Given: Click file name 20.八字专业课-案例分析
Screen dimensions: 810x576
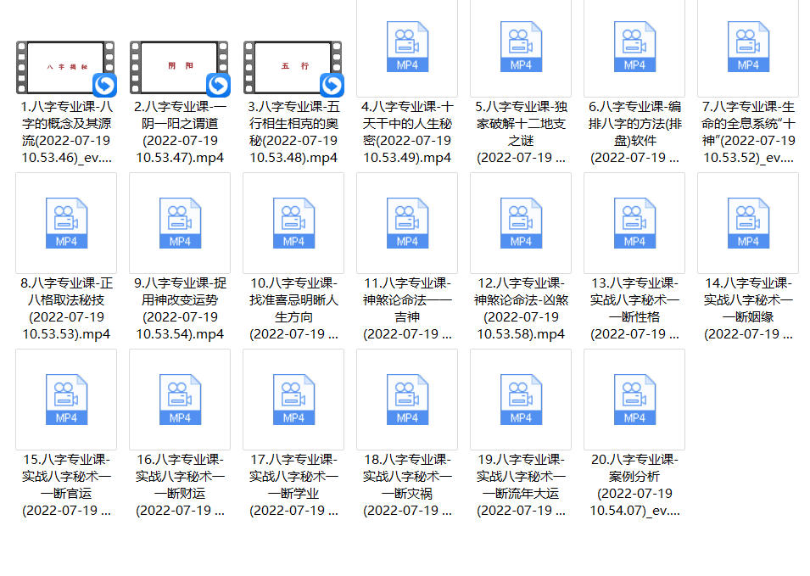Looking at the screenshot, I should click(634, 485).
